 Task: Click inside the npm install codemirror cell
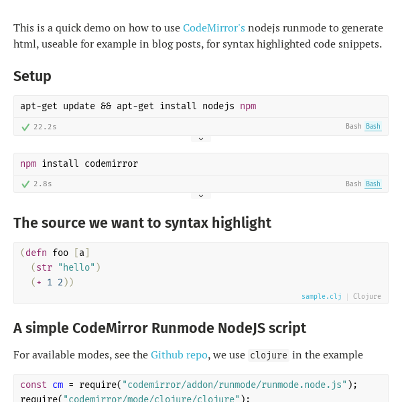point(79,164)
